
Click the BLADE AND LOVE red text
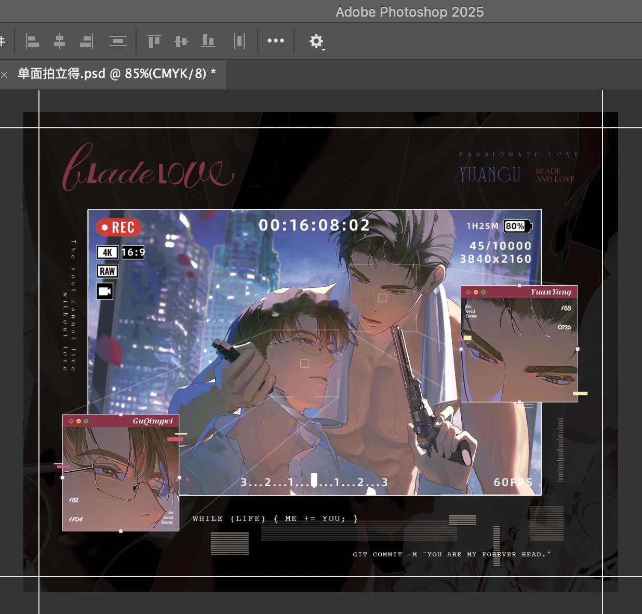pyautogui.click(x=555, y=175)
